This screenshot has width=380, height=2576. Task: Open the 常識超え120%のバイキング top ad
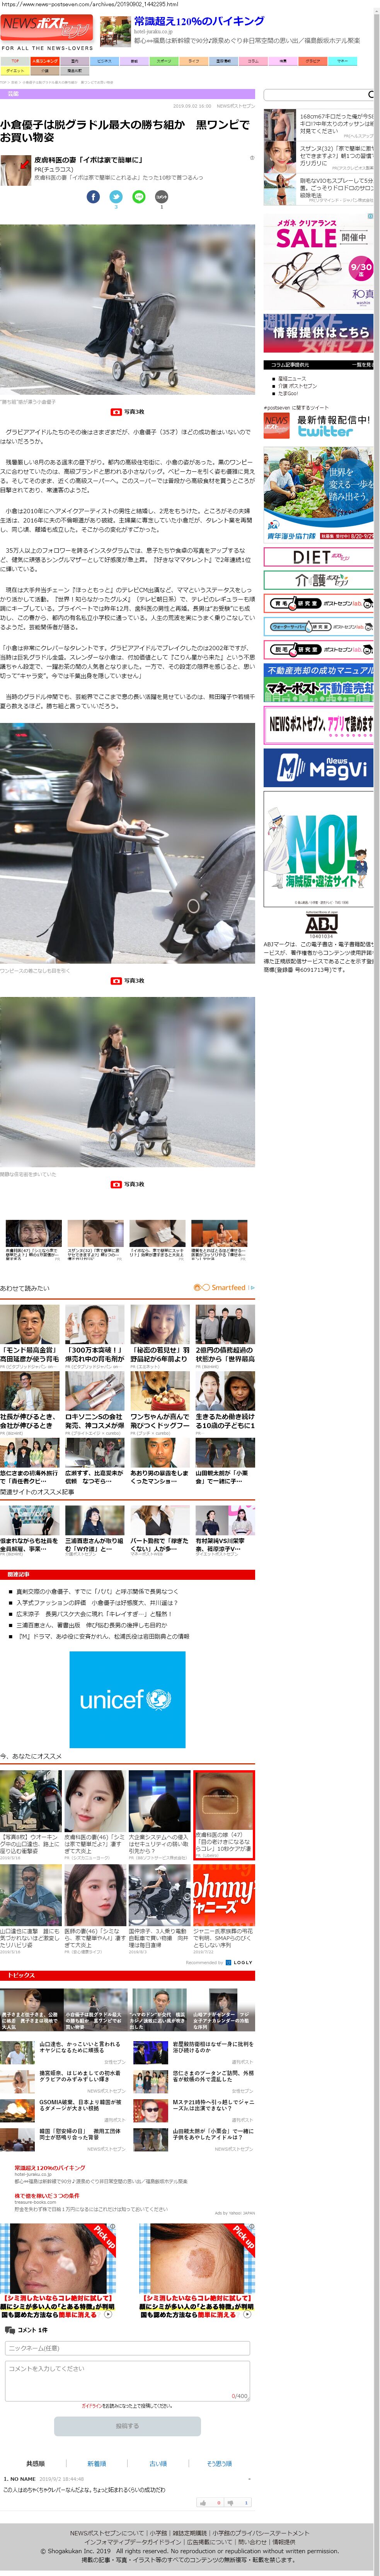pyautogui.click(x=199, y=20)
